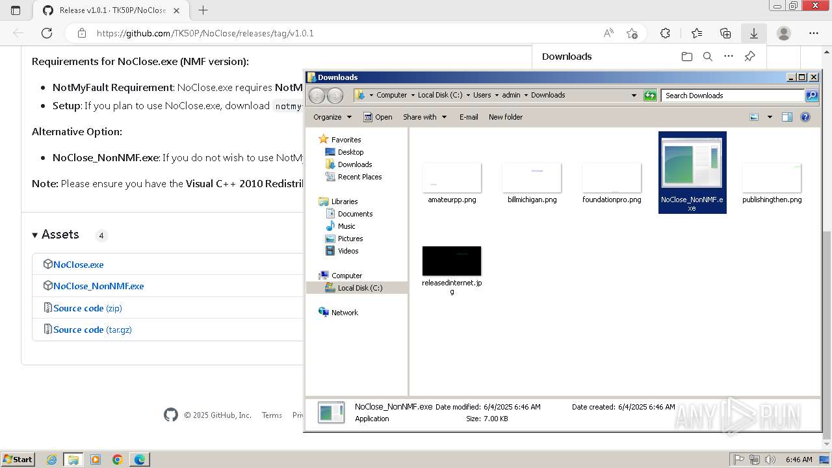Expand address bar history dropdown
Image resolution: width=832 pixels, height=468 pixels.
[x=634, y=96]
